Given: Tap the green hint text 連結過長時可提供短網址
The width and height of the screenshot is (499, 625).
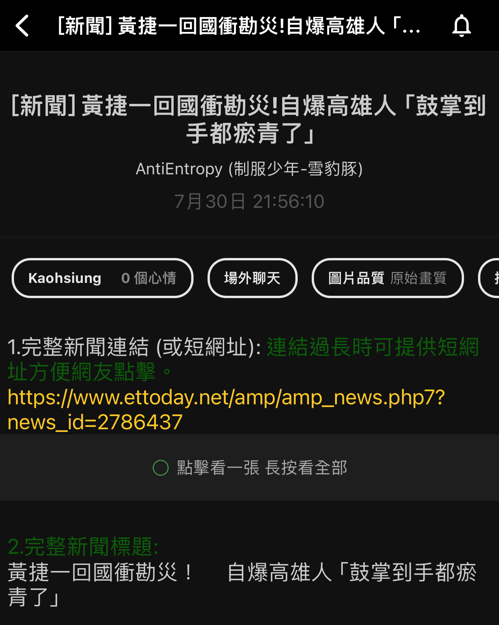Looking at the screenshot, I should click(x=243, y=359).
